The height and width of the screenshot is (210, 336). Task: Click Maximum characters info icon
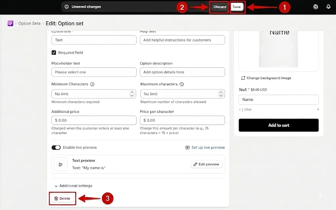pos(182,84)
